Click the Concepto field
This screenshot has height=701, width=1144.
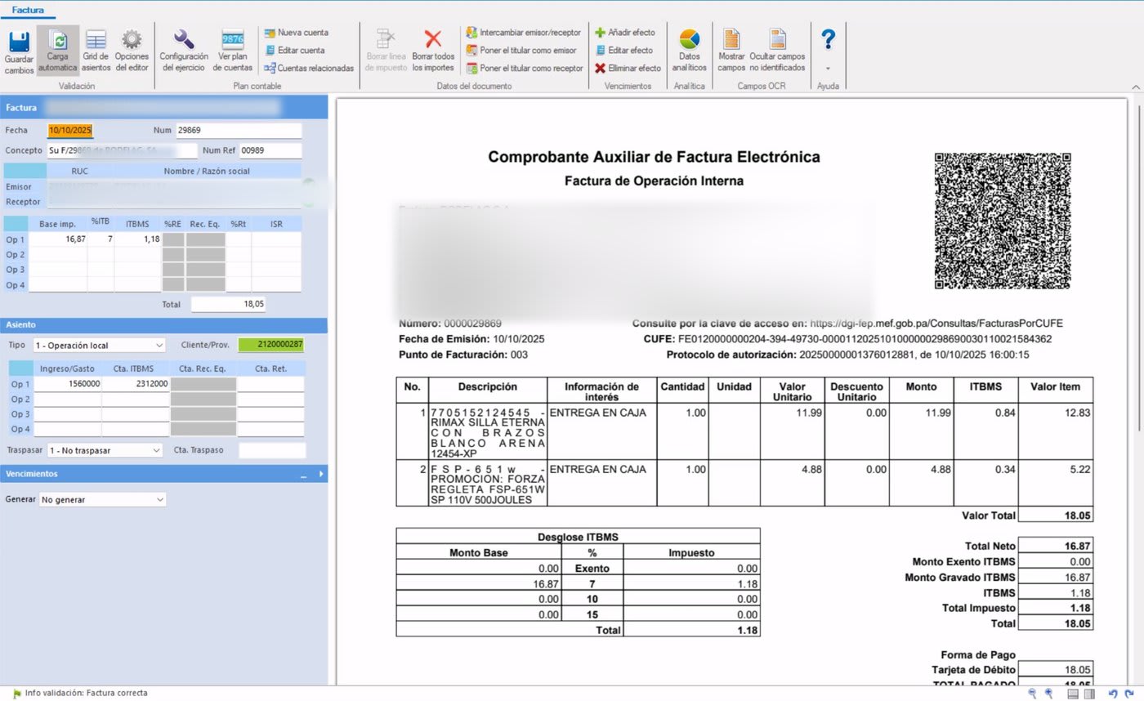(x=123, y=150)
